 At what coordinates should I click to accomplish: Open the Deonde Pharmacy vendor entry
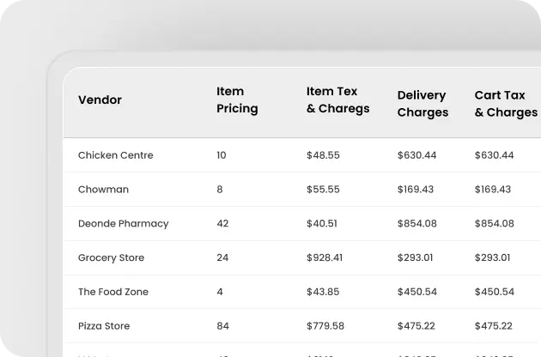coord(123,223)
